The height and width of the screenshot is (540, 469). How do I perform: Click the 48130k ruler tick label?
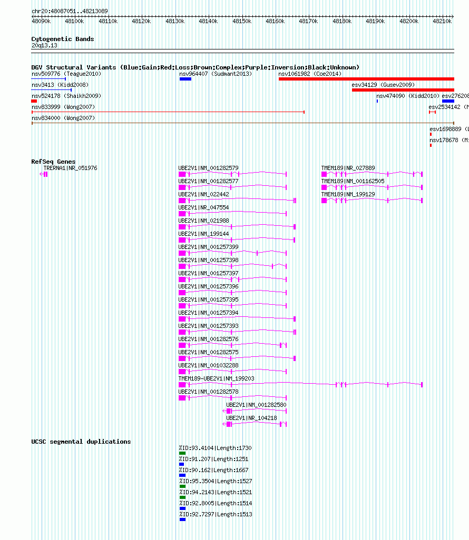point(175,22)
